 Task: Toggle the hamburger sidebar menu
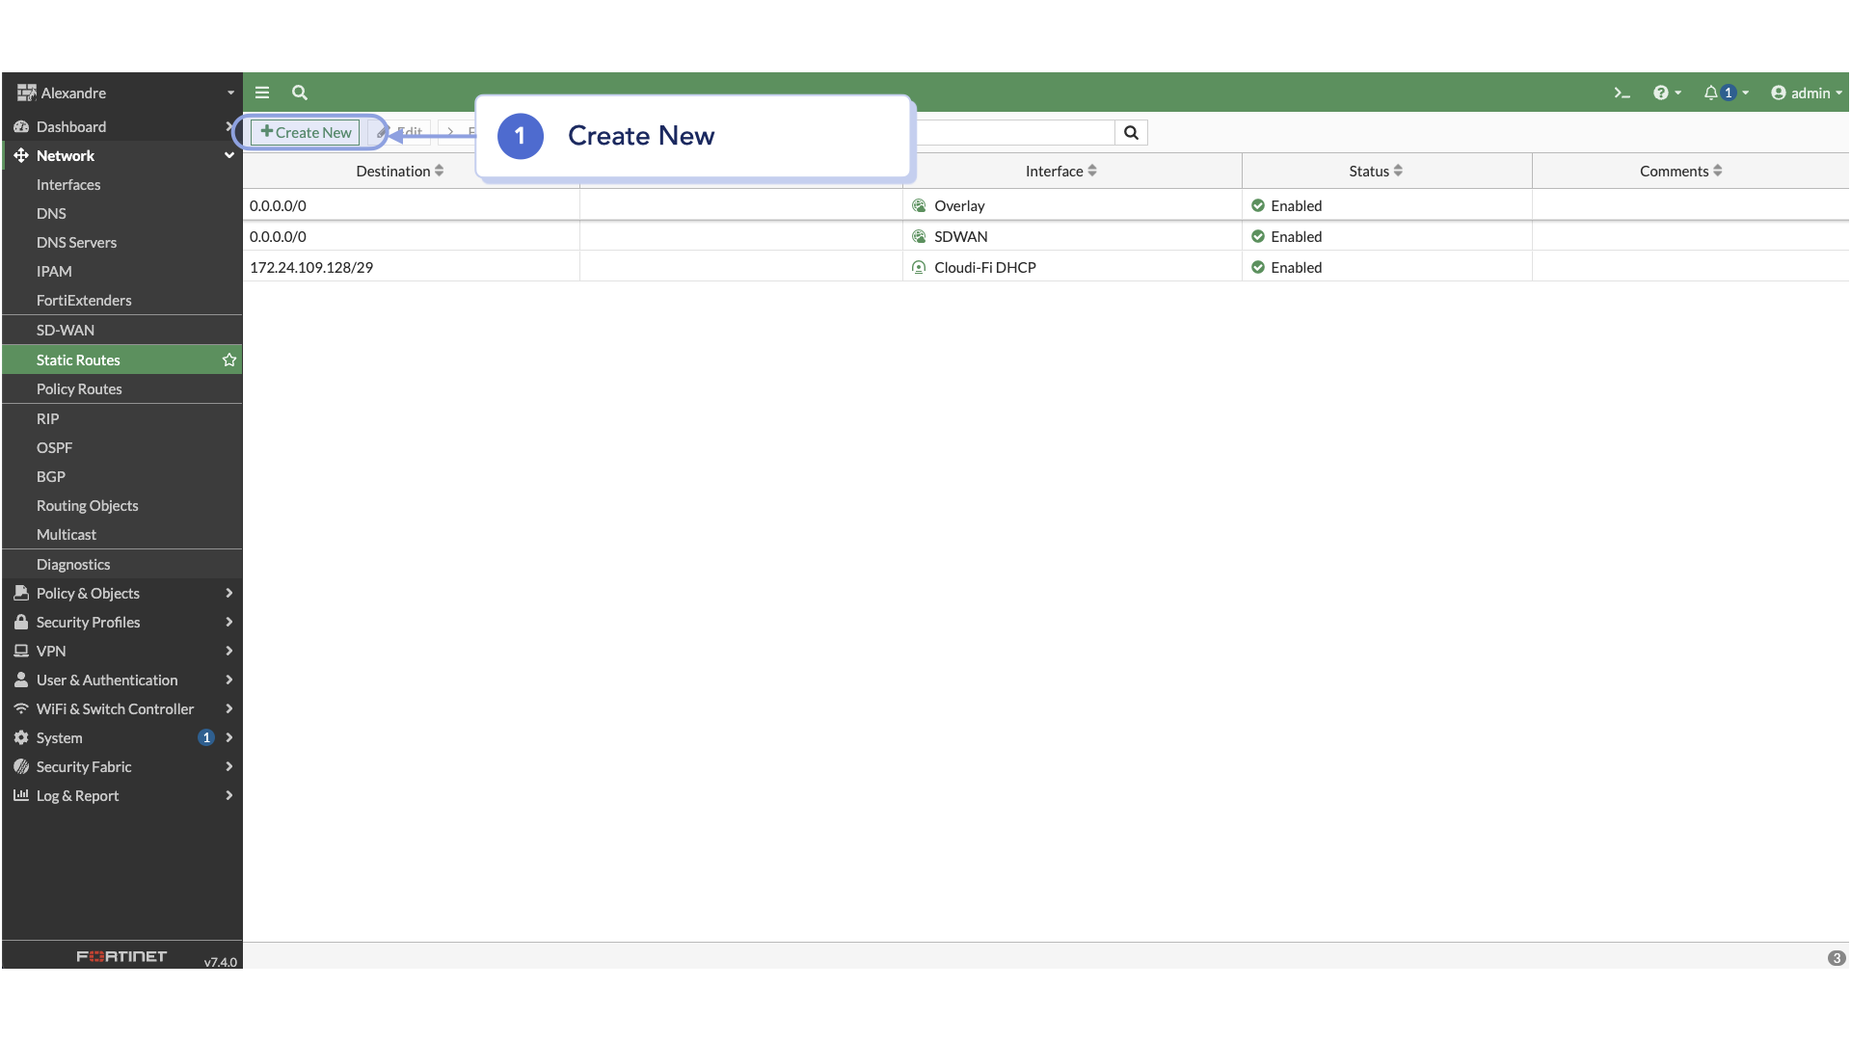(x=262, y=93)
